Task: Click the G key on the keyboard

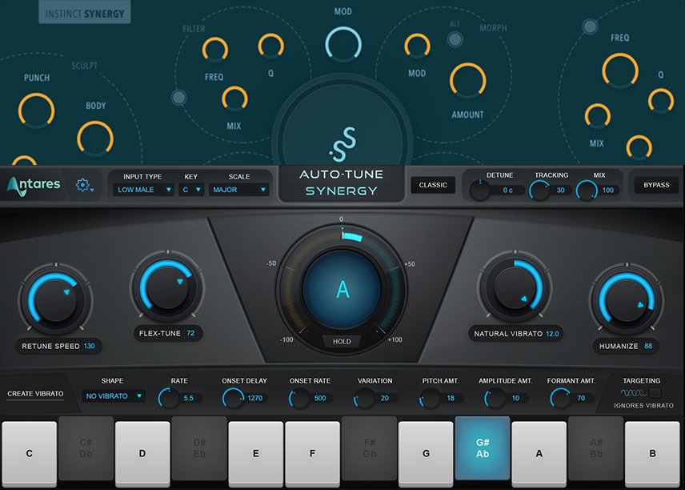Action: [426, 454]
